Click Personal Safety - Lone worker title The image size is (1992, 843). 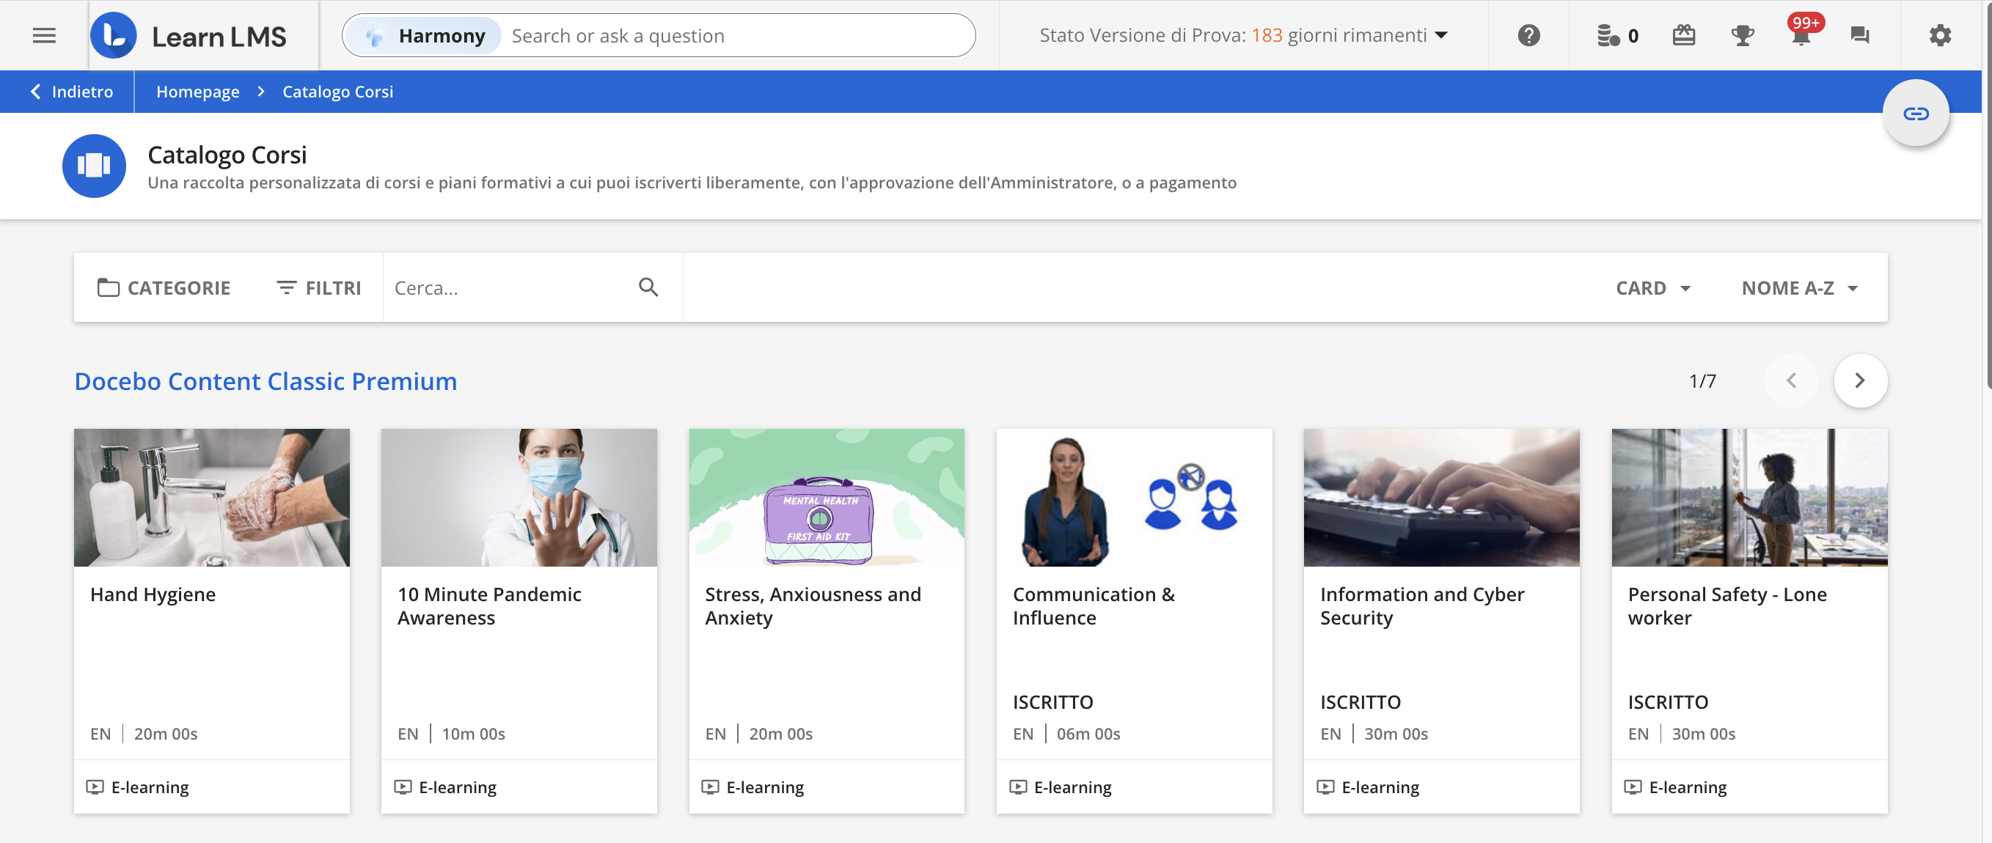[1726, 605]
